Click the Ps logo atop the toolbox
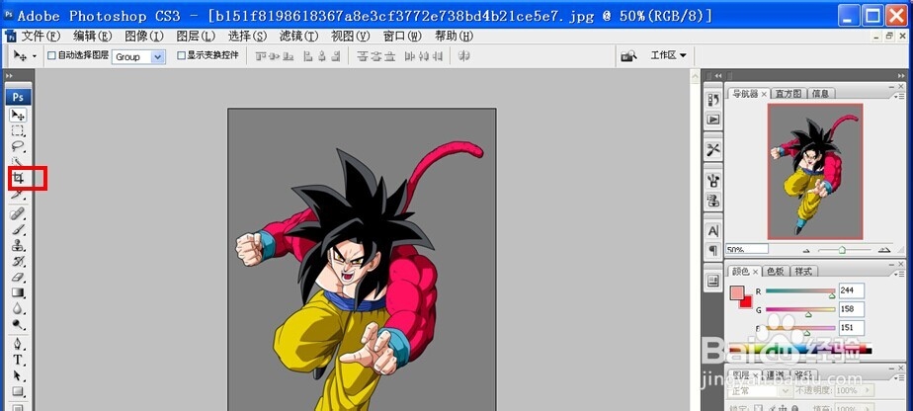The height and width of the screenshot is (411, 913). (18, 97)
